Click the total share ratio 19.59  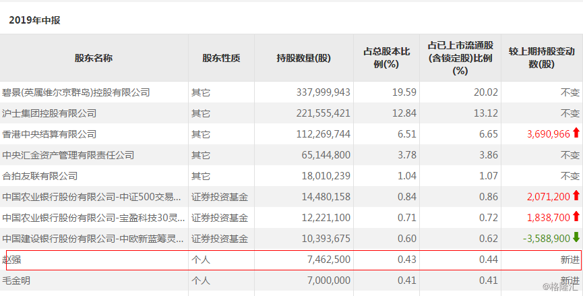tap(404, 92)
